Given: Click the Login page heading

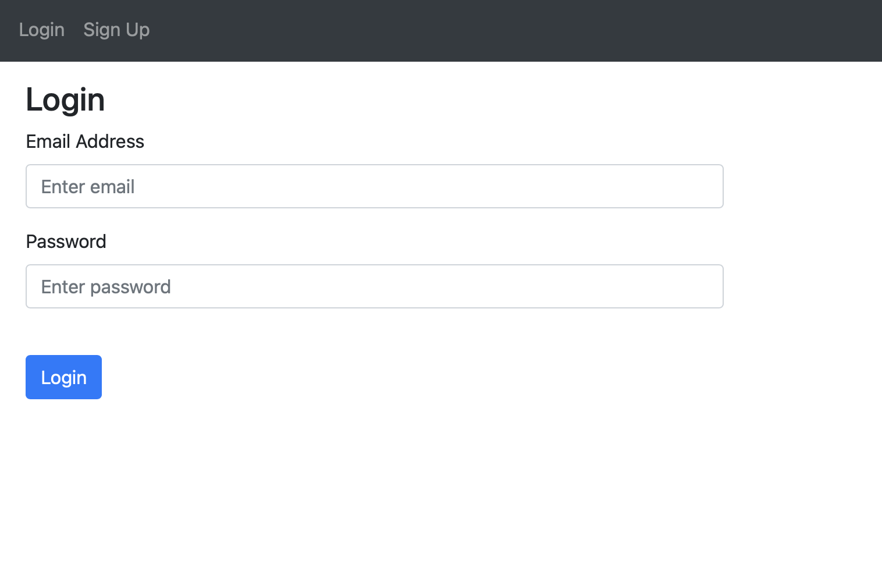Looking at the screenshot, I should [x=65, y=99].
